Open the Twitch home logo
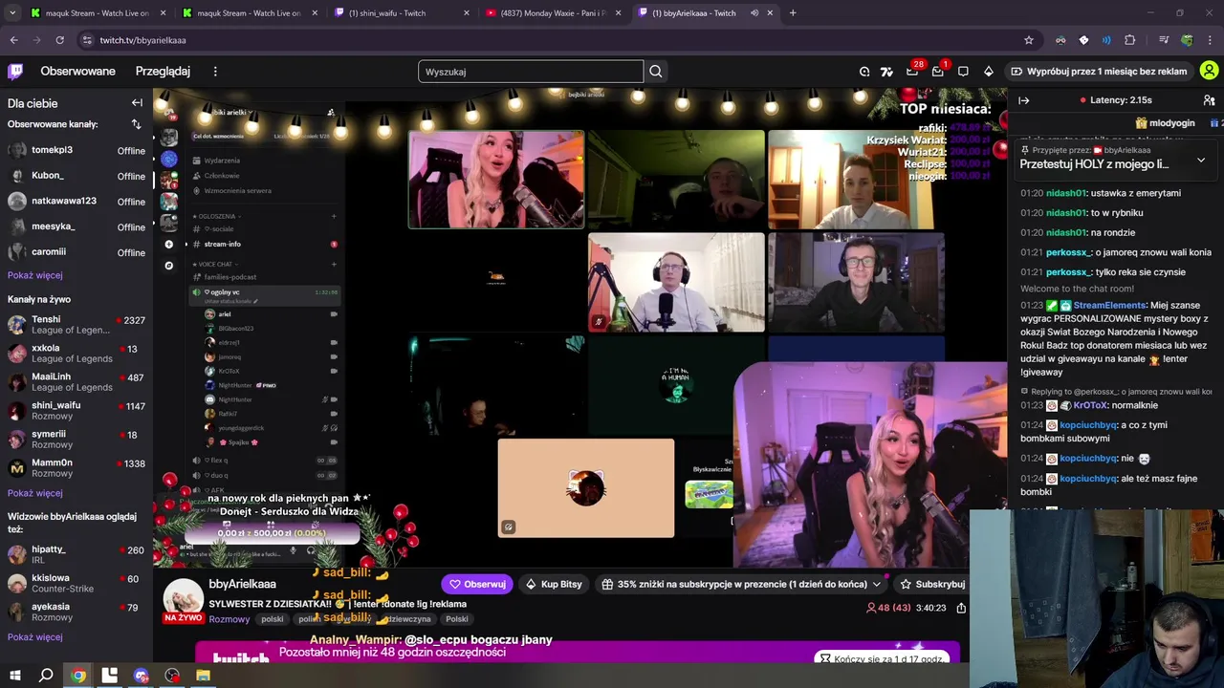This screenshot has height=688, width=1224. (15, 71)
